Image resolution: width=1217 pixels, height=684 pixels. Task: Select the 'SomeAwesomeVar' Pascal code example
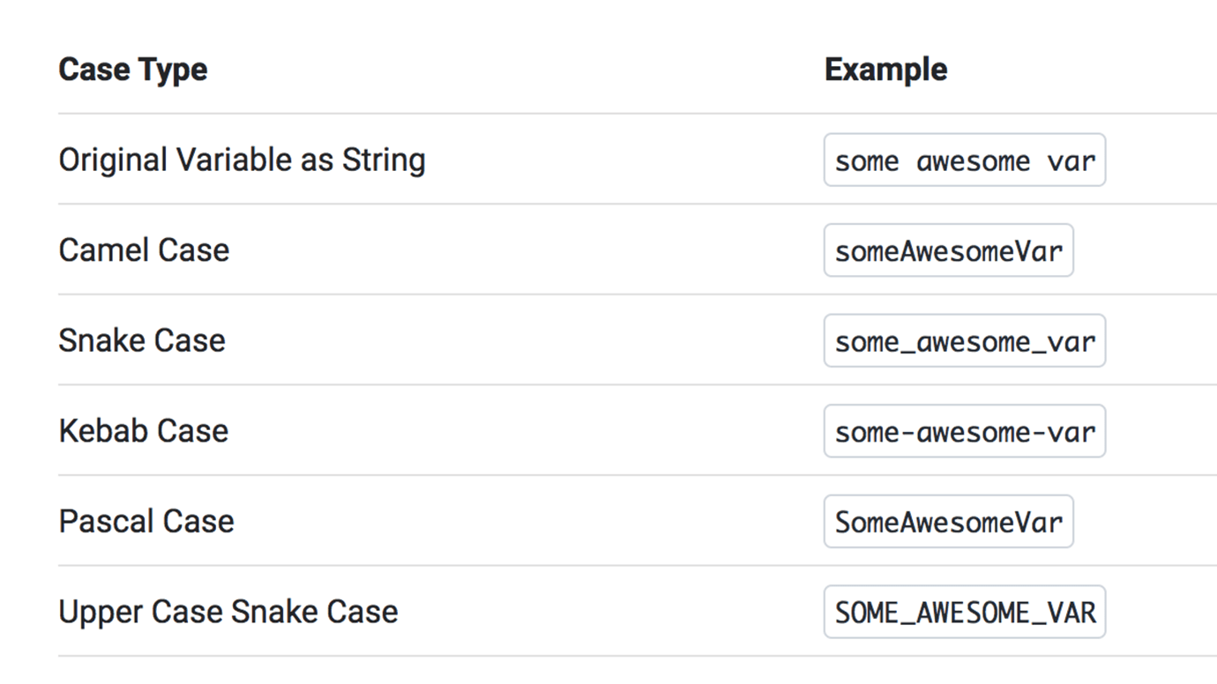tap(948, 522)
